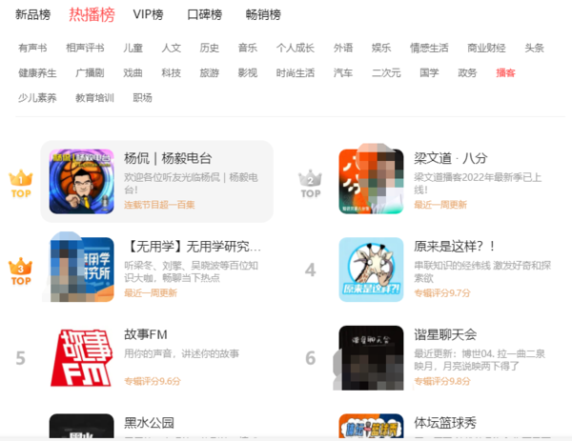Select the 商业财经 category filter
The image size is (572, 441).
pyautogui.click(x=486, y=48)
